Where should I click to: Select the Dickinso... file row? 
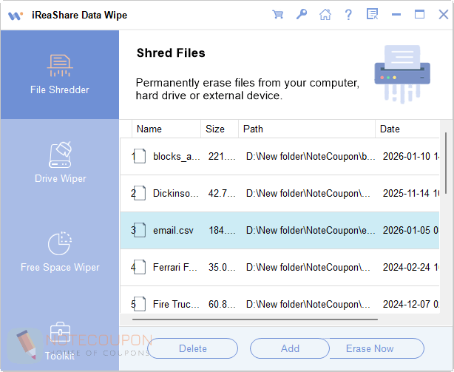279,193
